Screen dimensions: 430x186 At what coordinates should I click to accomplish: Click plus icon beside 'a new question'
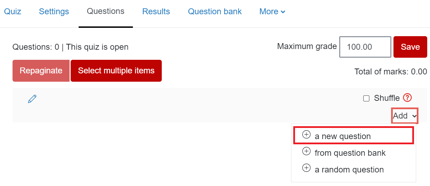306,135
